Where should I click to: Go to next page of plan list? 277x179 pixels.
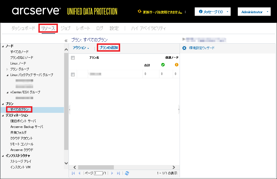pos(112,173)
